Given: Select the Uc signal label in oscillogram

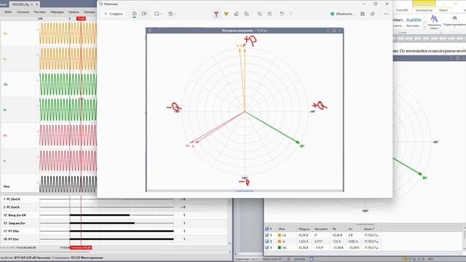Looking at the screenshot, I should (x=5, y=135).
